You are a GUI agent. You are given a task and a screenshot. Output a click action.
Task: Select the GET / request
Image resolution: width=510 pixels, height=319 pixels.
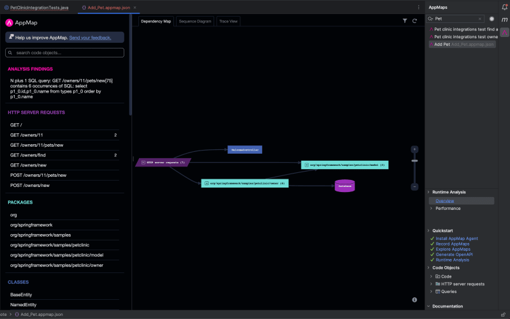point(64,125)
